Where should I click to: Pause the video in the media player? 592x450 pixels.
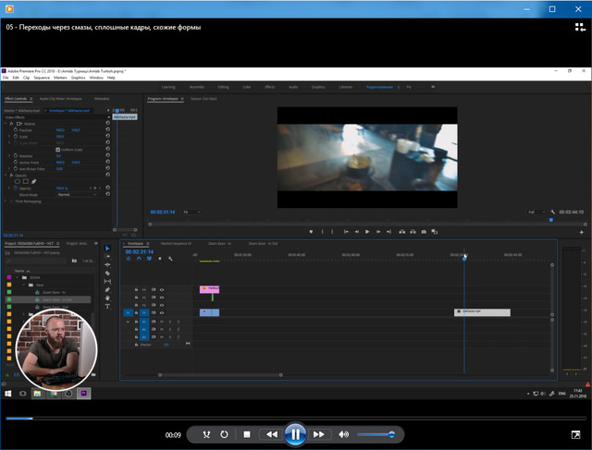point(294,433)
